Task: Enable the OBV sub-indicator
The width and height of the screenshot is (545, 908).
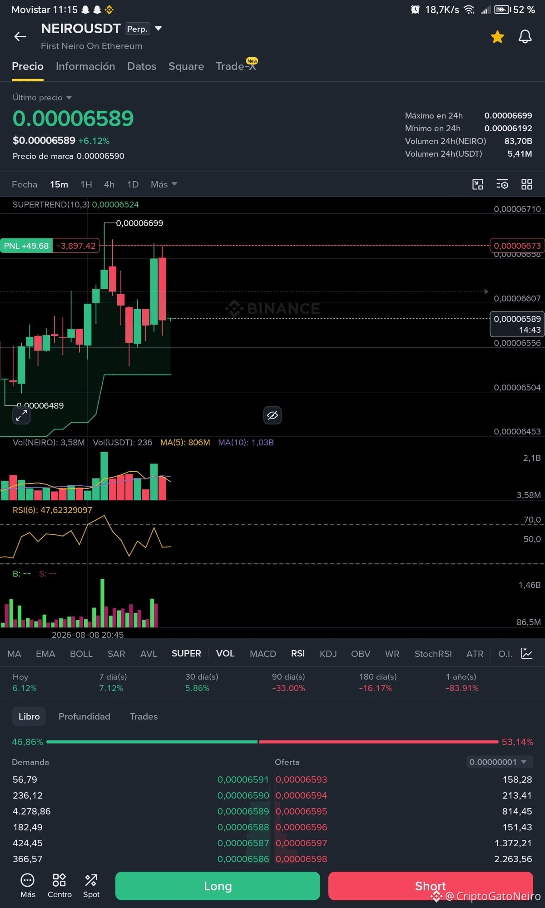Action: (361, 654)
